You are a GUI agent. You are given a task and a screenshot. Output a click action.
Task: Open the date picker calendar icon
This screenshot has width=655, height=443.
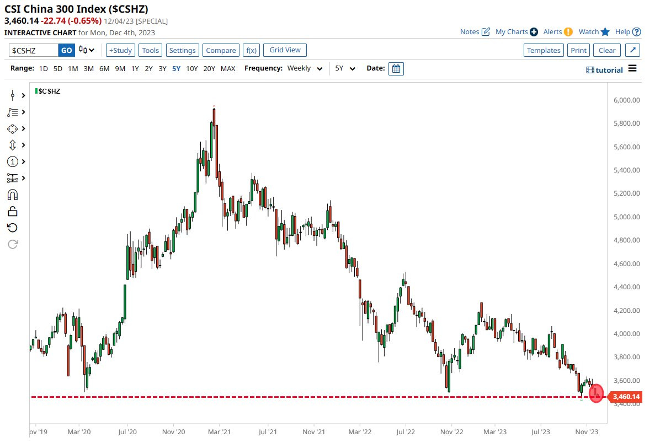pos(396,69)
